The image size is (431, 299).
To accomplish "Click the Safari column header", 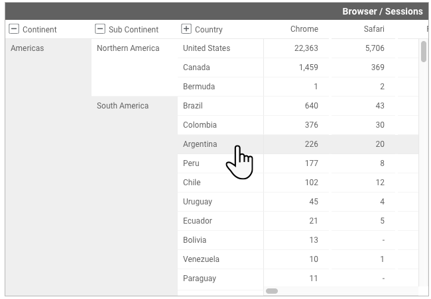I will pos(374,29).
